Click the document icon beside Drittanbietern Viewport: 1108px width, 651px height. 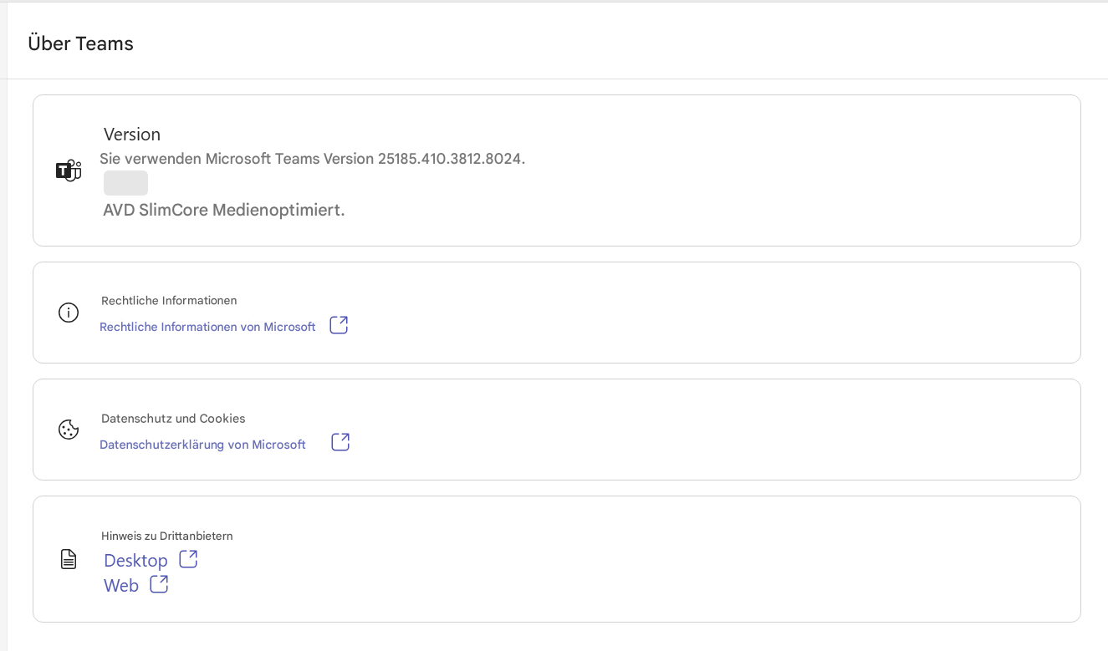pyautogui.click(x=69, y=559)
